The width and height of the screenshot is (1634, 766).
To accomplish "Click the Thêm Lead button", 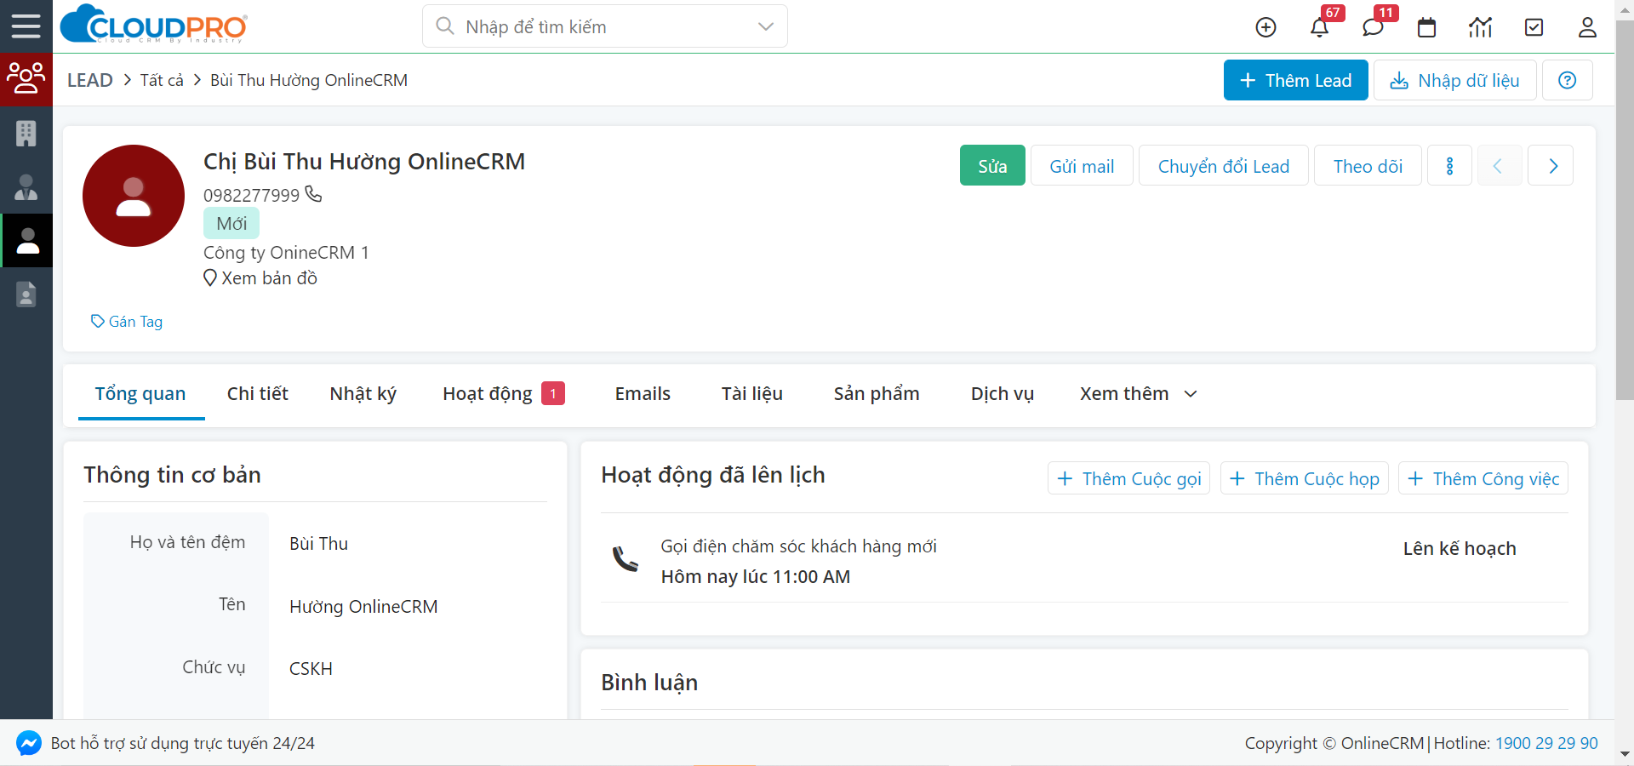I will pos(1295,80).
